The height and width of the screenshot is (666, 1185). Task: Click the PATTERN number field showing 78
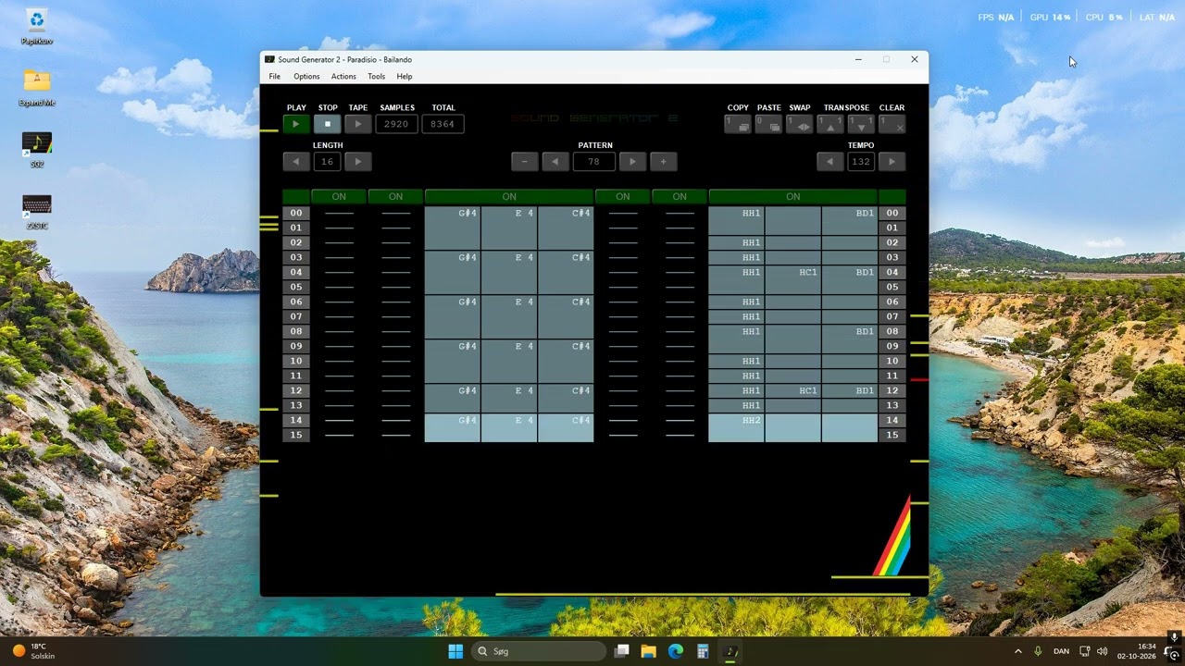coord(594,162)
